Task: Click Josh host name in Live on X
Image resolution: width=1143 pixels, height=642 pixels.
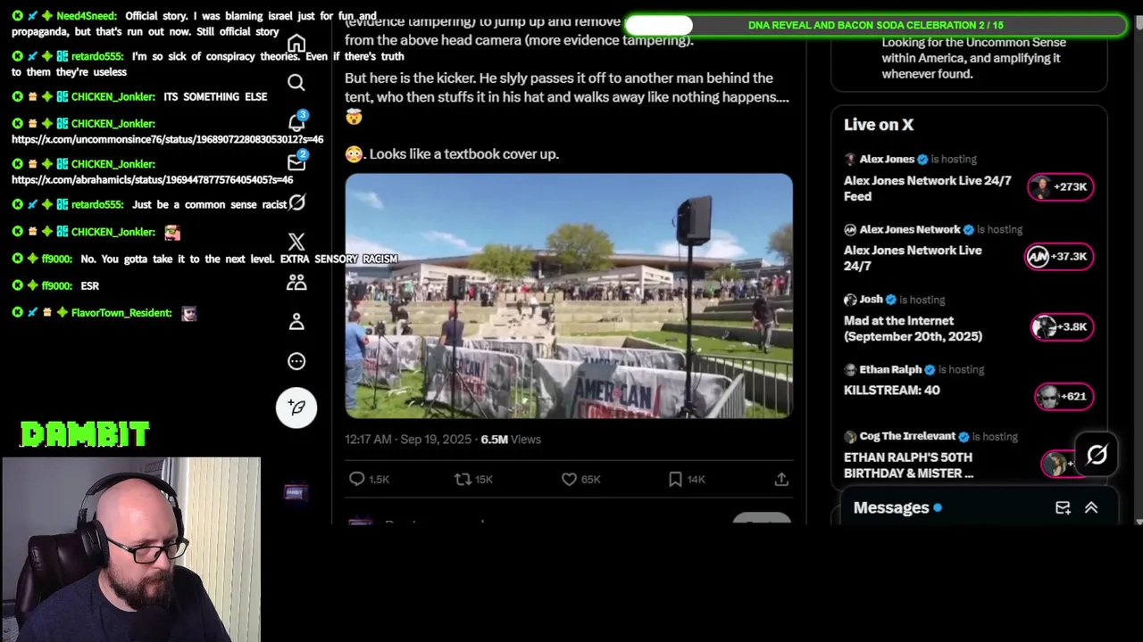Action: point(871,300)
